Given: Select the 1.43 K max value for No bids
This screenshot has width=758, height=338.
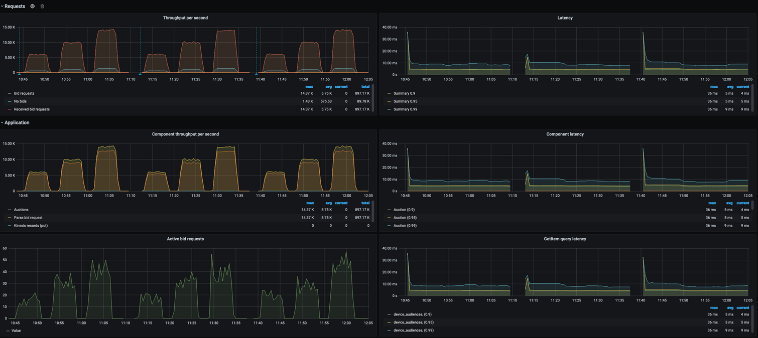Looking at the screenshot, I should pos(307,101).
